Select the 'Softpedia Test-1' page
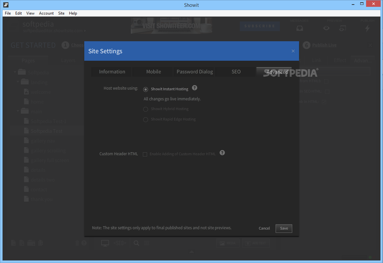Screen dimensions: 383x263 click(x=48, y=121)
